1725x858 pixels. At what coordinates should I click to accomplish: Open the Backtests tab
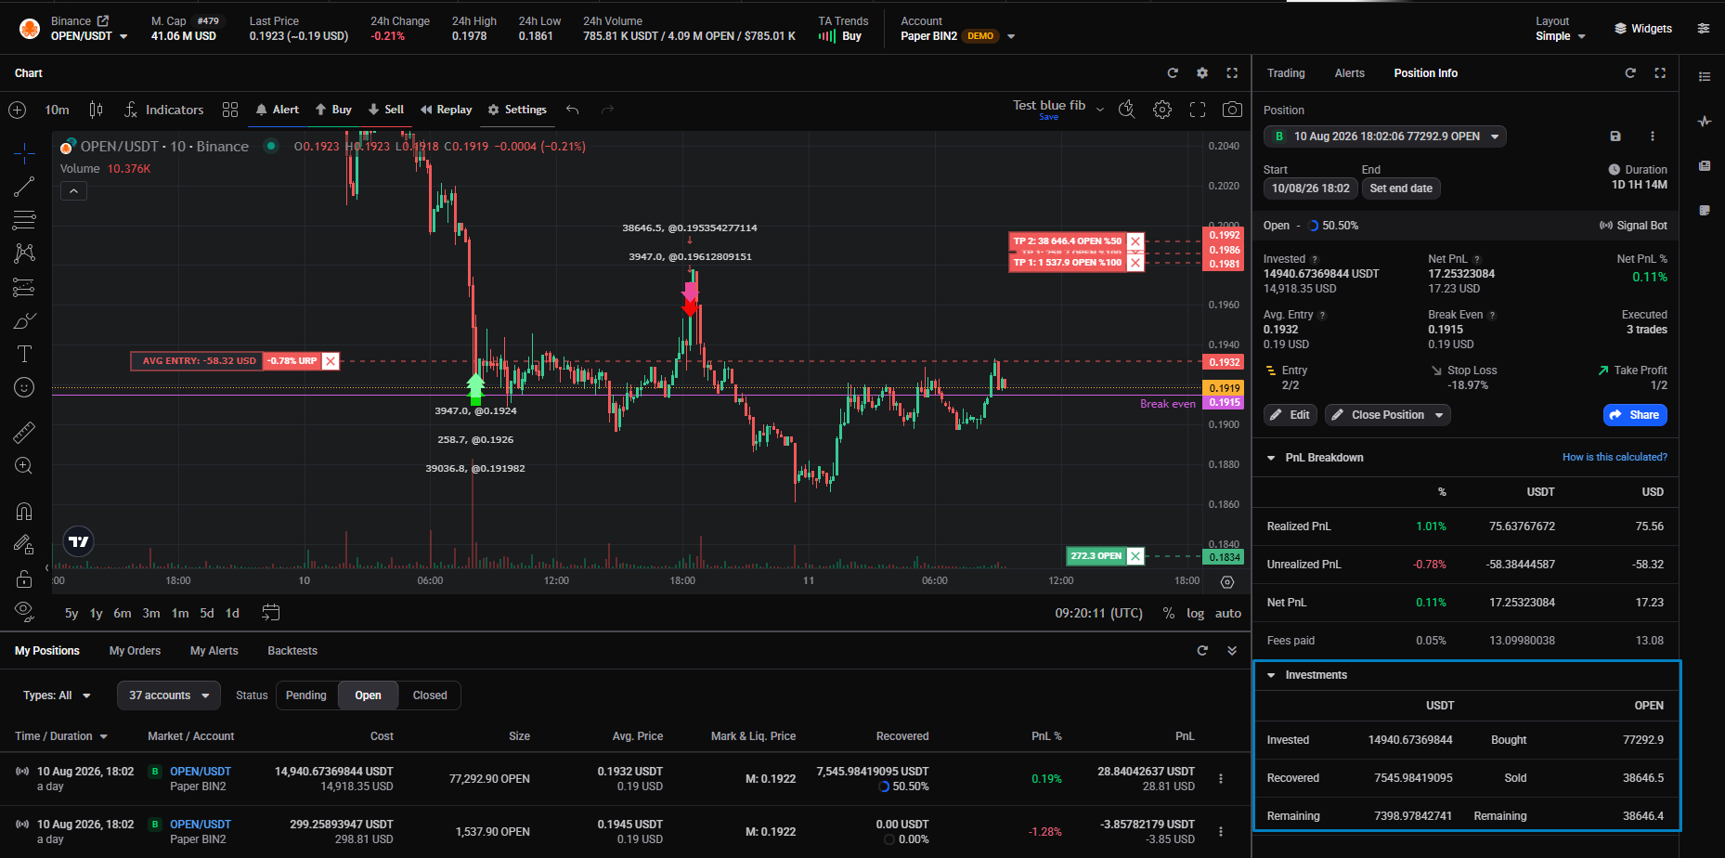point(292,651)
